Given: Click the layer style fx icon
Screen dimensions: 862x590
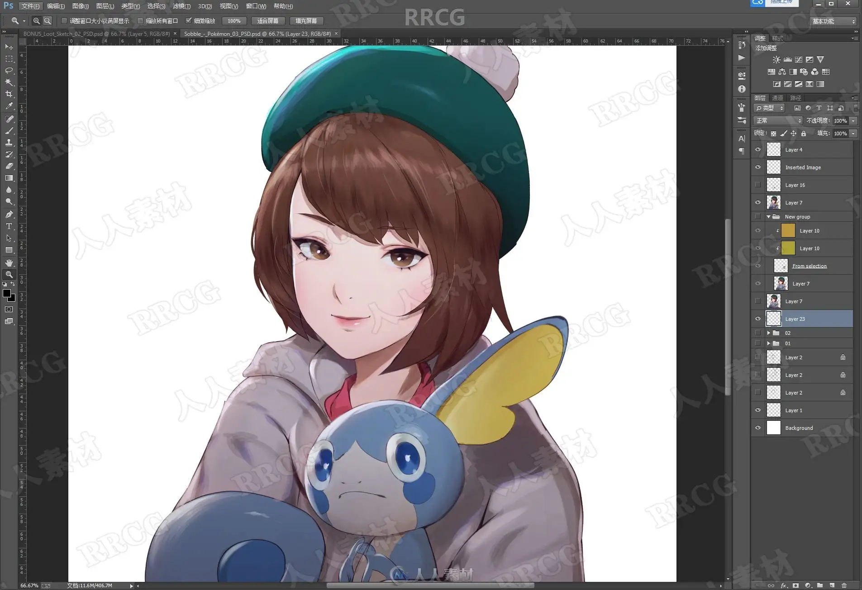Looking at the screenshot, I should point(784,585).
